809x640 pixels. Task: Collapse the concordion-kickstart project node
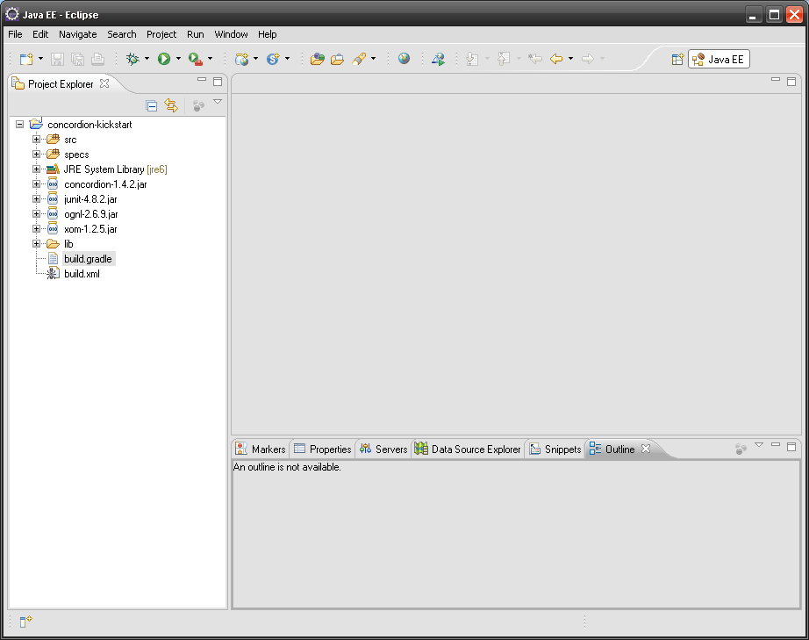point(20,125)
